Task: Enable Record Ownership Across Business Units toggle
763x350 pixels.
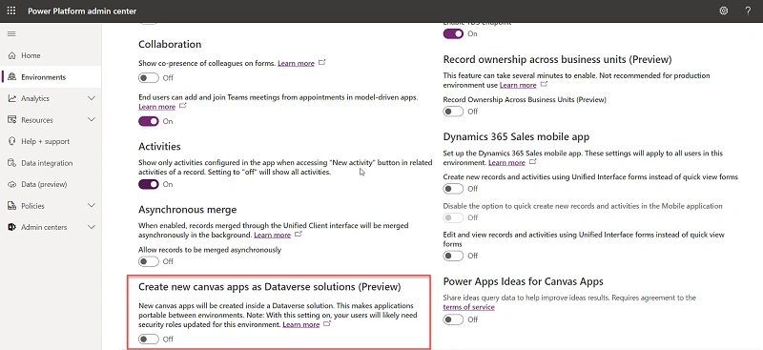Action: point(453,112)
